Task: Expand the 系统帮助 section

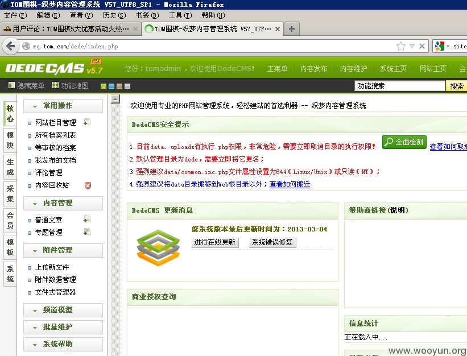Action: click(63, 344)
